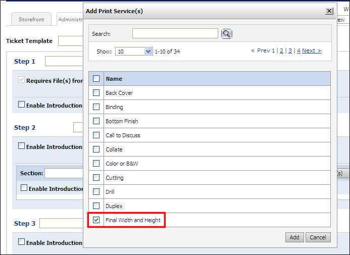Open the Administration tab

[x=70, y=20]
